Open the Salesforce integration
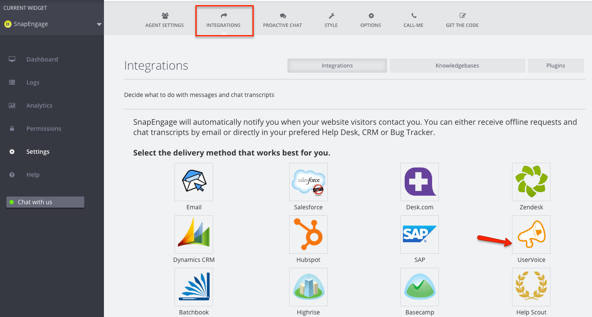The width and height of the screenshot is (592, 317). pyautogui.click(x=308, y=182)
